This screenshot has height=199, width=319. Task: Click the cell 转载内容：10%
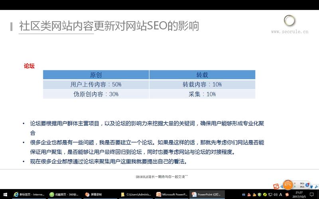202,84
